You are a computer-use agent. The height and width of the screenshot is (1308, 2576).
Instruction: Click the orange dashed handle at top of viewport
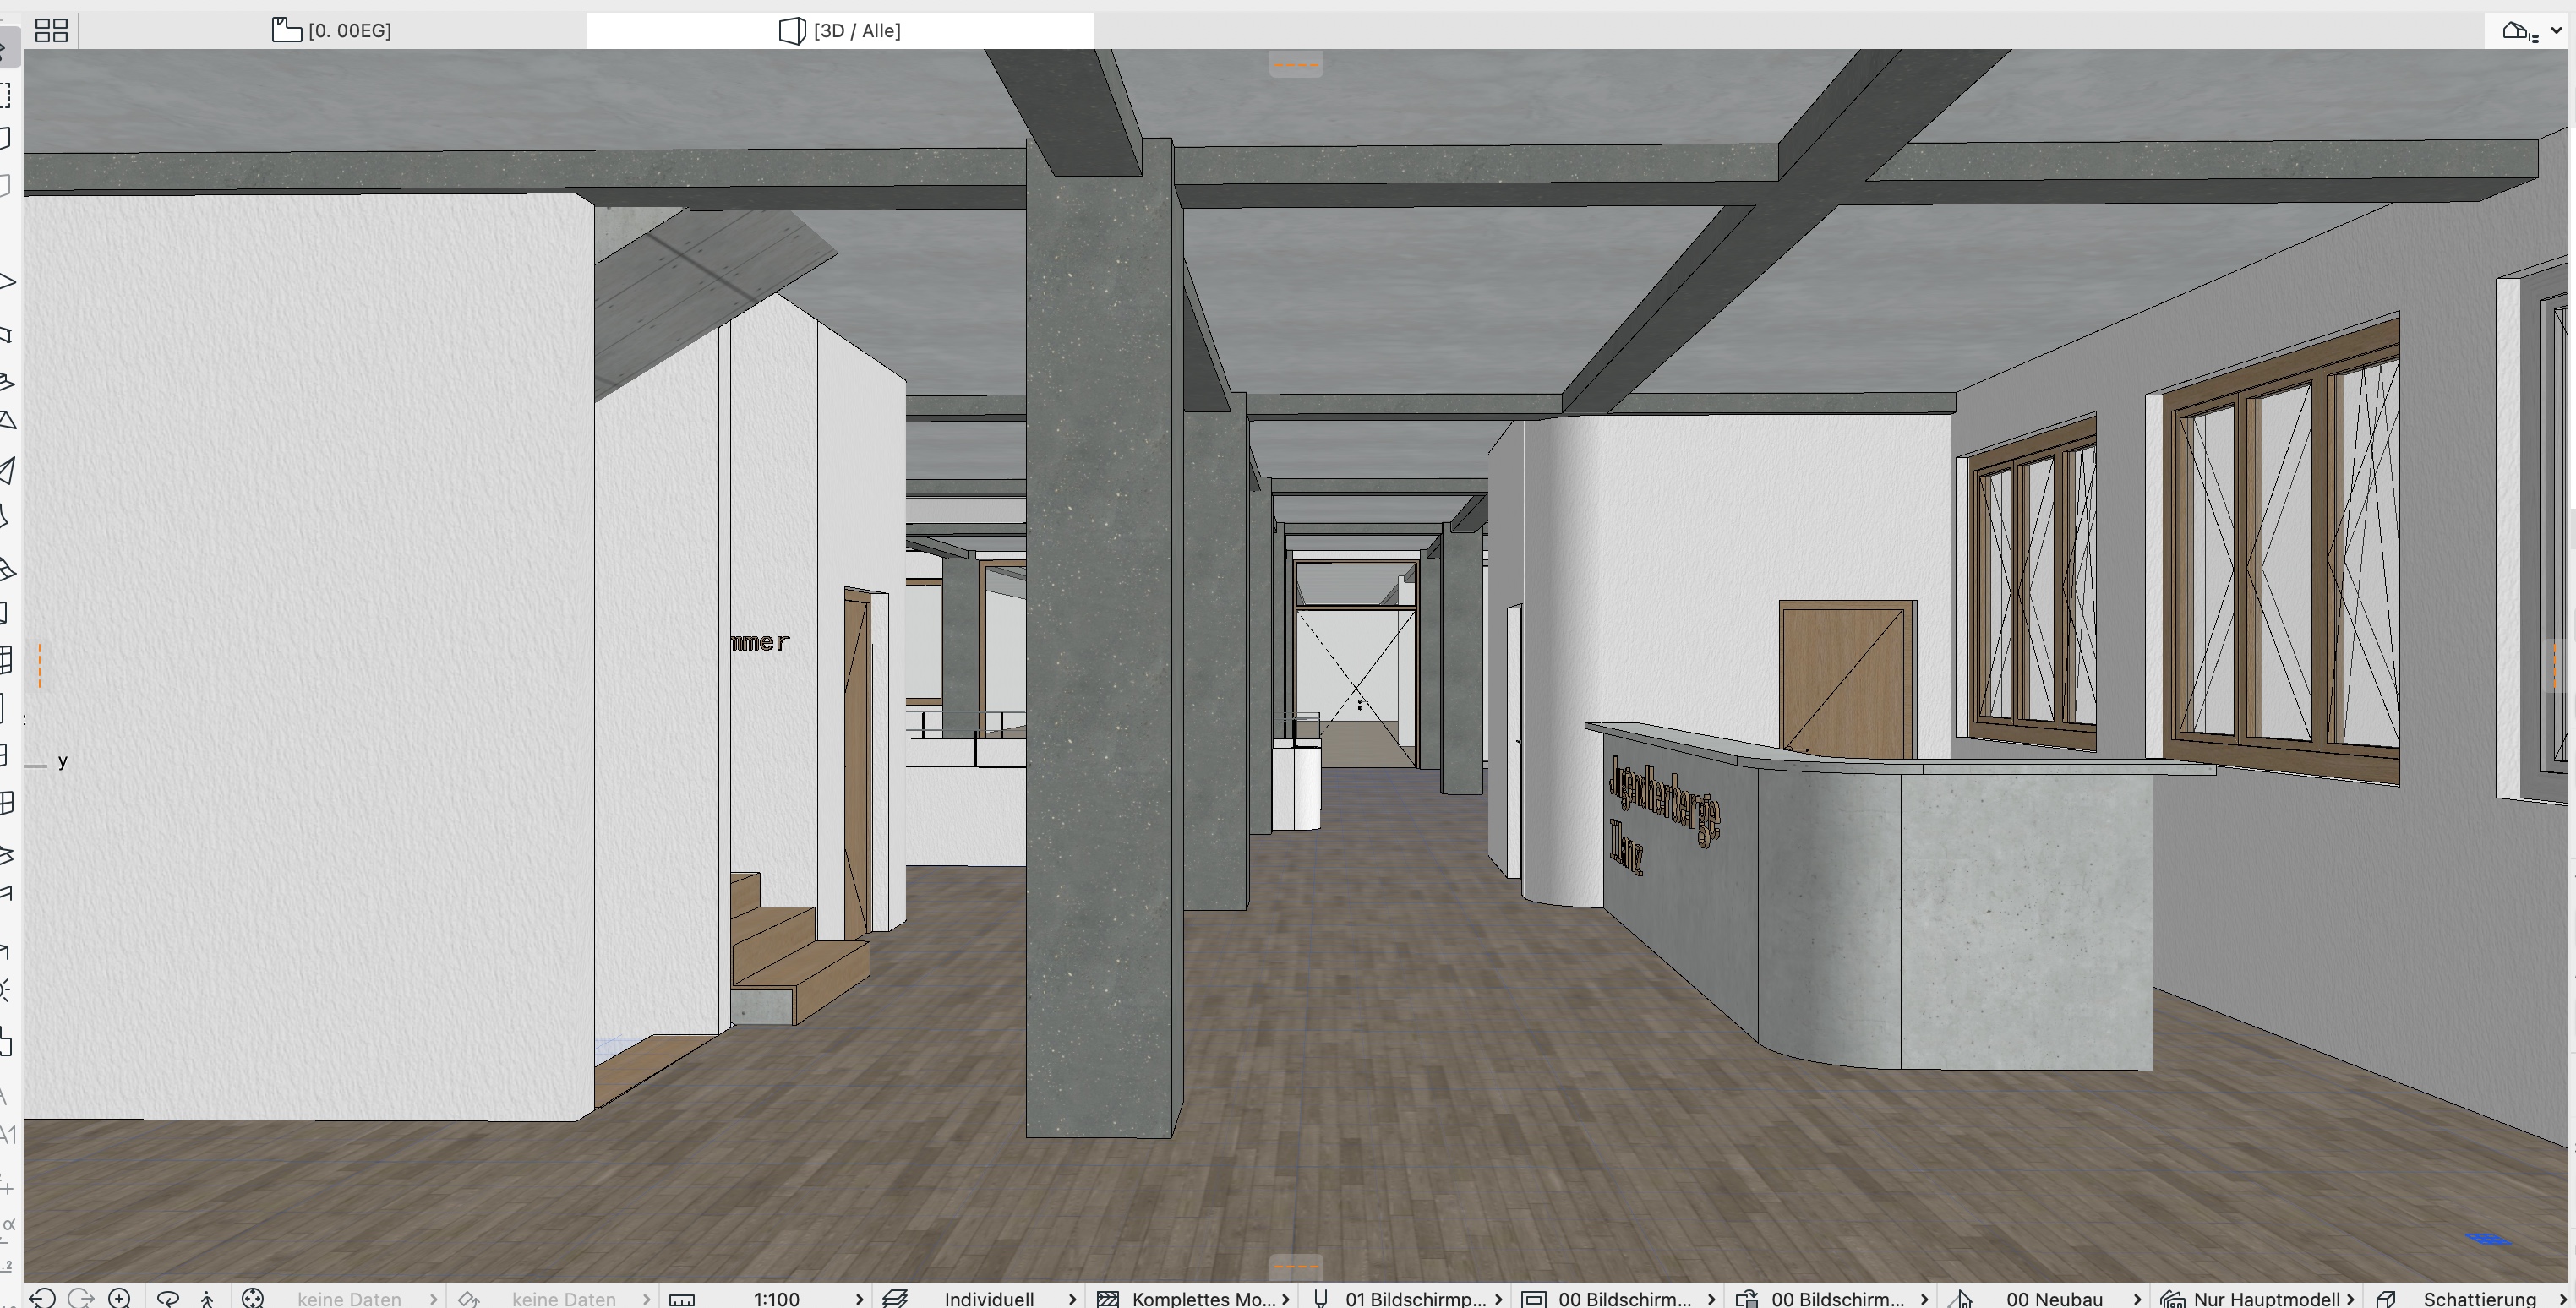click(1296, 65)
